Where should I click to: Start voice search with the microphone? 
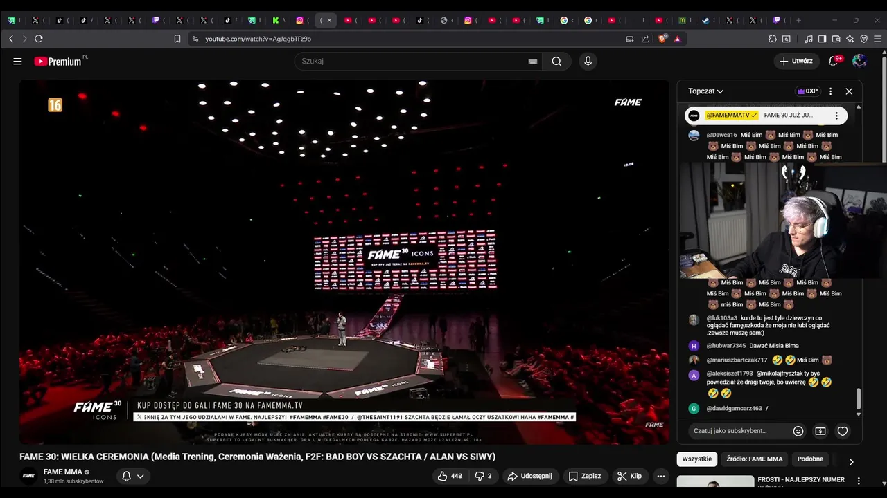click(588, 61)
